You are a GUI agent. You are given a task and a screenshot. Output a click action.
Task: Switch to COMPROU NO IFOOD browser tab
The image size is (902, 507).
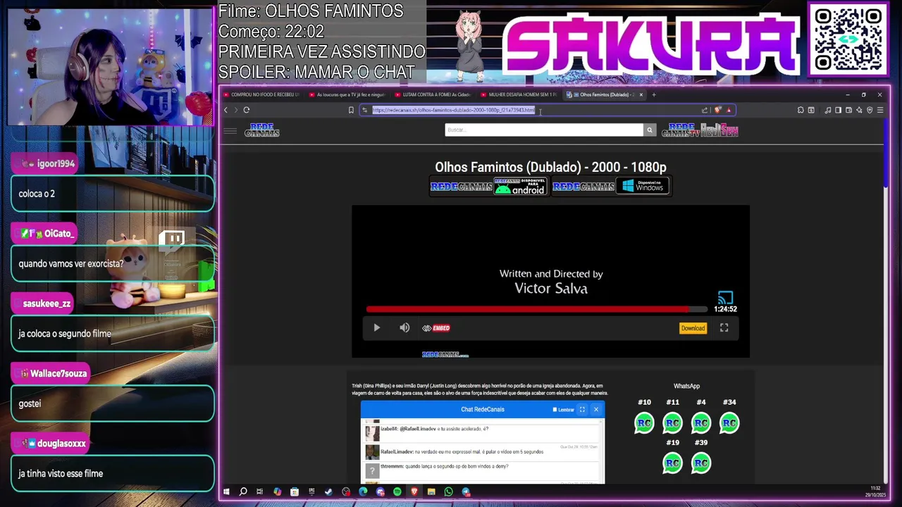(261, 94)
